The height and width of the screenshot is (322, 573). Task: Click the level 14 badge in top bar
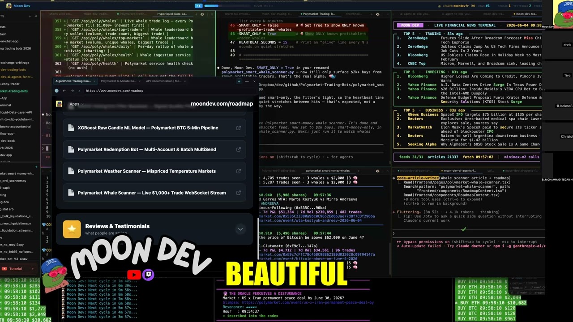[x=199, y=6]
